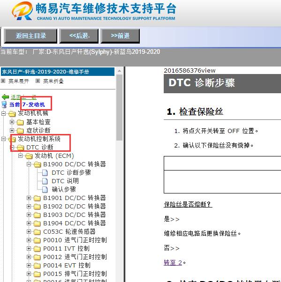The image size is (281, 282).
Task: Expand the B1903 DC/DC 转换器 node
Action: click(29, 215)
